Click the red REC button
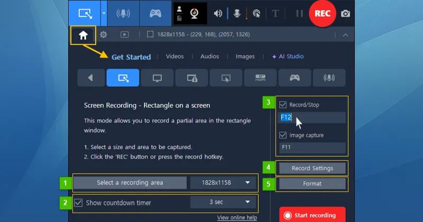 coord(323,13)
